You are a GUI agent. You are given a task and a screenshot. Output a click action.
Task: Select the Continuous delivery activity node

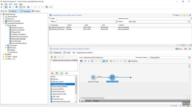coord(112,77)
